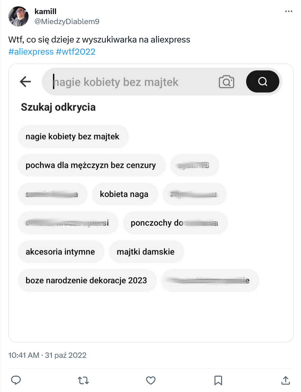This screenshot has height=392, width=301.
Task: Open the #aliexpress hashtag
Action: click(31, 52)
